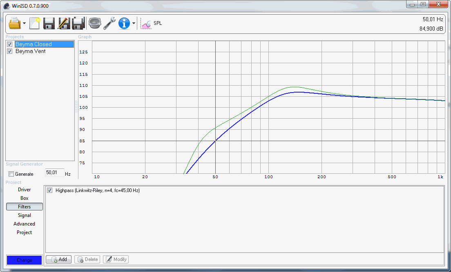Create a new project

point(35,23)
